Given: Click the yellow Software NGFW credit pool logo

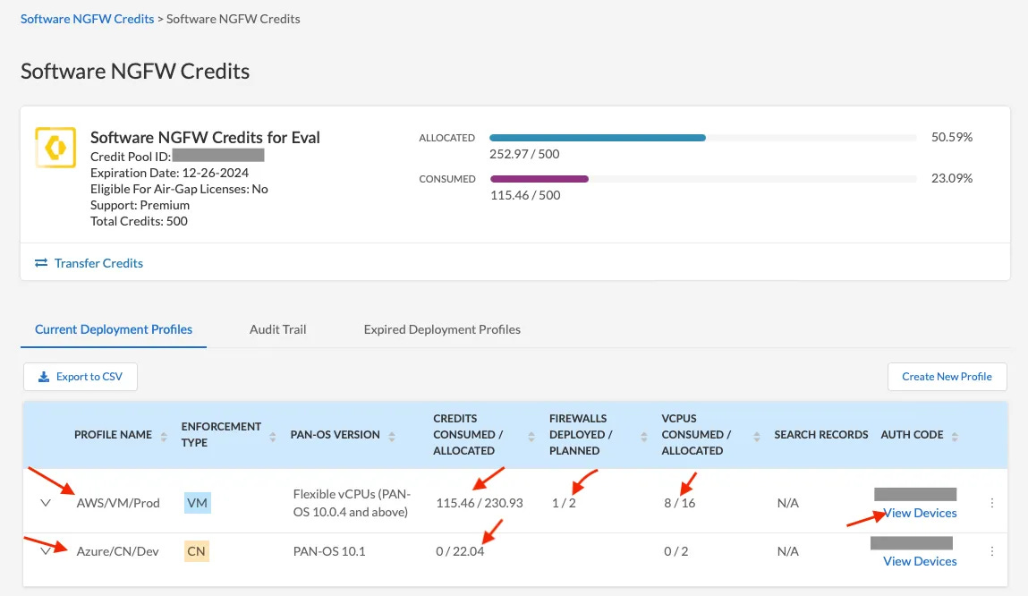Looking at the screenshot, I should click(x=55, y=148).
